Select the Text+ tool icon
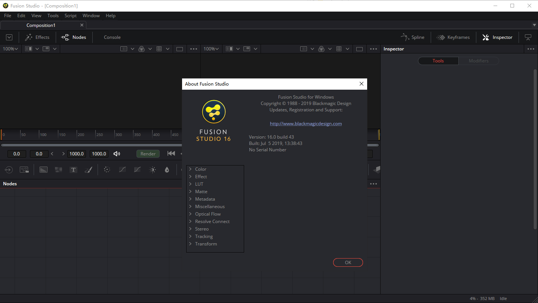Screen dimensions: 538x303 73,170
